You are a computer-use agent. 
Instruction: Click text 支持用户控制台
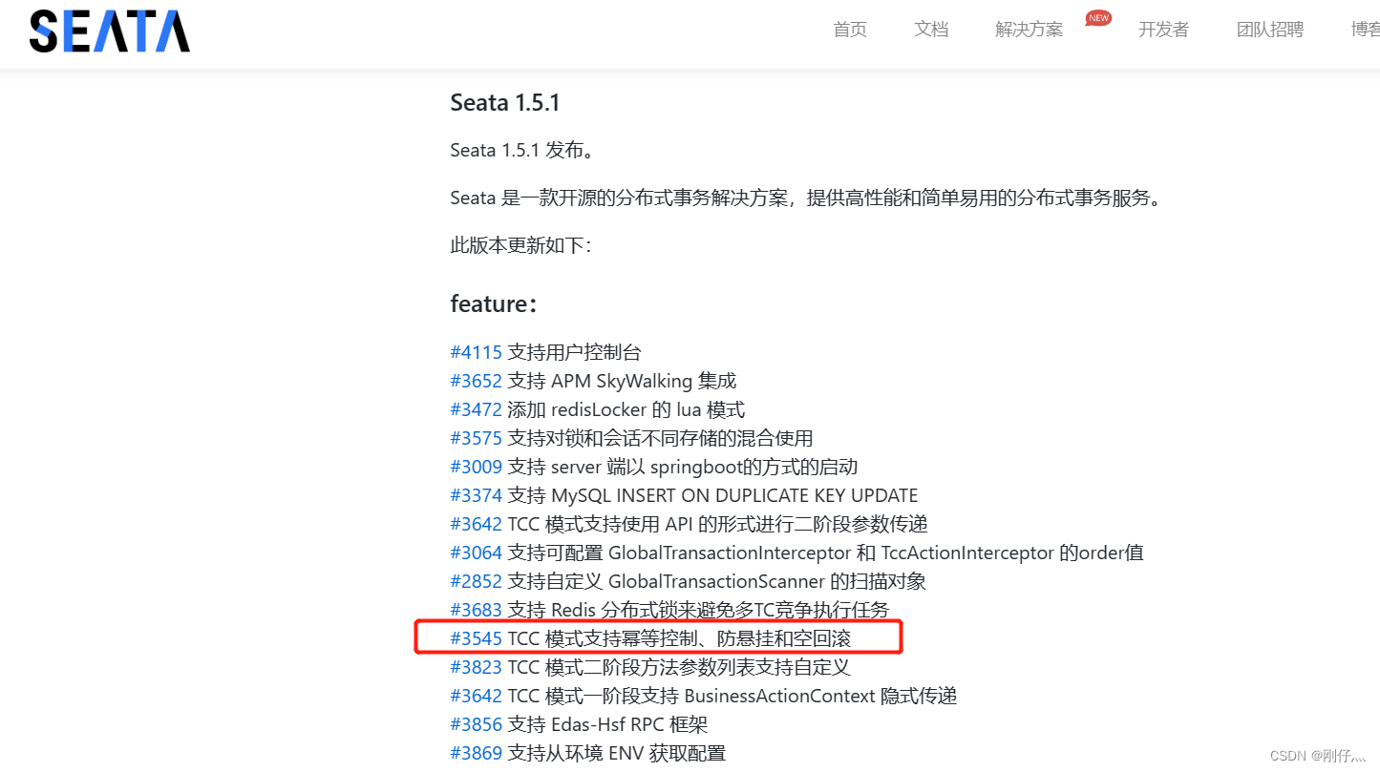pos(574,352)
